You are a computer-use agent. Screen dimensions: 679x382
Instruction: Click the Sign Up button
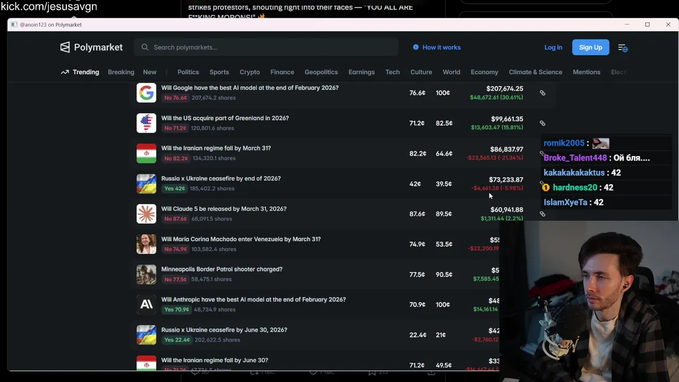[590, 47]
